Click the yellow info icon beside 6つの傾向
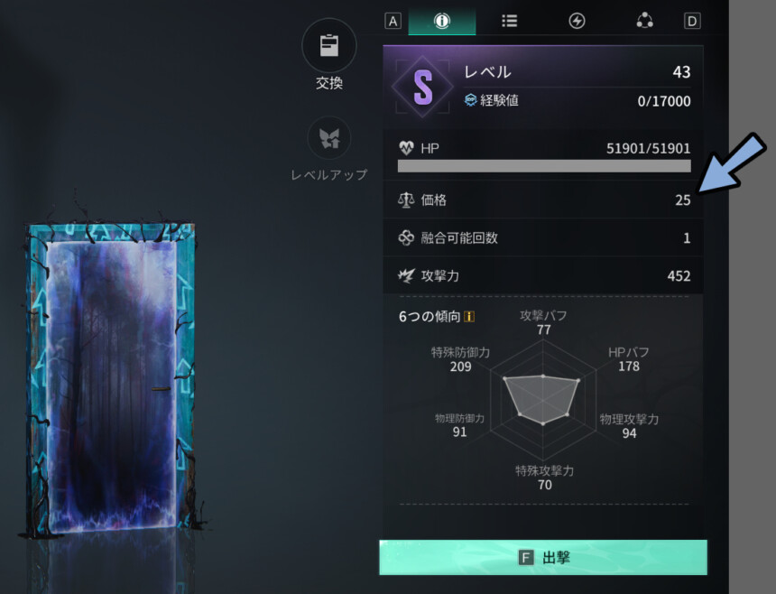The image size is (776, 594). point(468,316)
